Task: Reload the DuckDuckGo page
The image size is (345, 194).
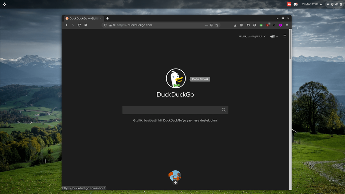Action: pos(79,25)
